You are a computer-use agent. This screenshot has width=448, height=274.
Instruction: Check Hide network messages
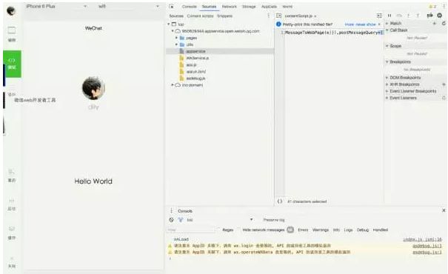point(239,230)
